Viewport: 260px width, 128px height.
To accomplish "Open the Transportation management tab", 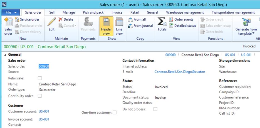I will tap(233, 12).
